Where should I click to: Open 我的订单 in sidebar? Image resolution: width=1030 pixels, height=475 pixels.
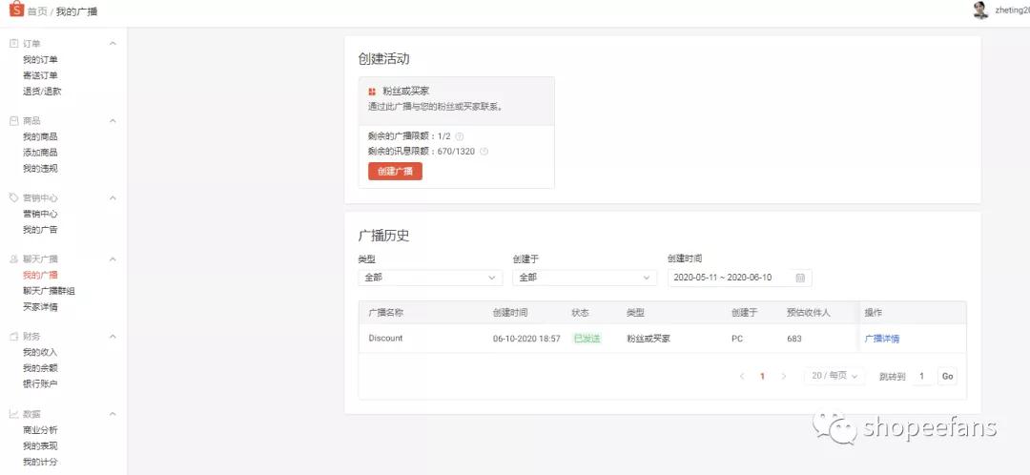pyautogui.click(x=40, y=60)
